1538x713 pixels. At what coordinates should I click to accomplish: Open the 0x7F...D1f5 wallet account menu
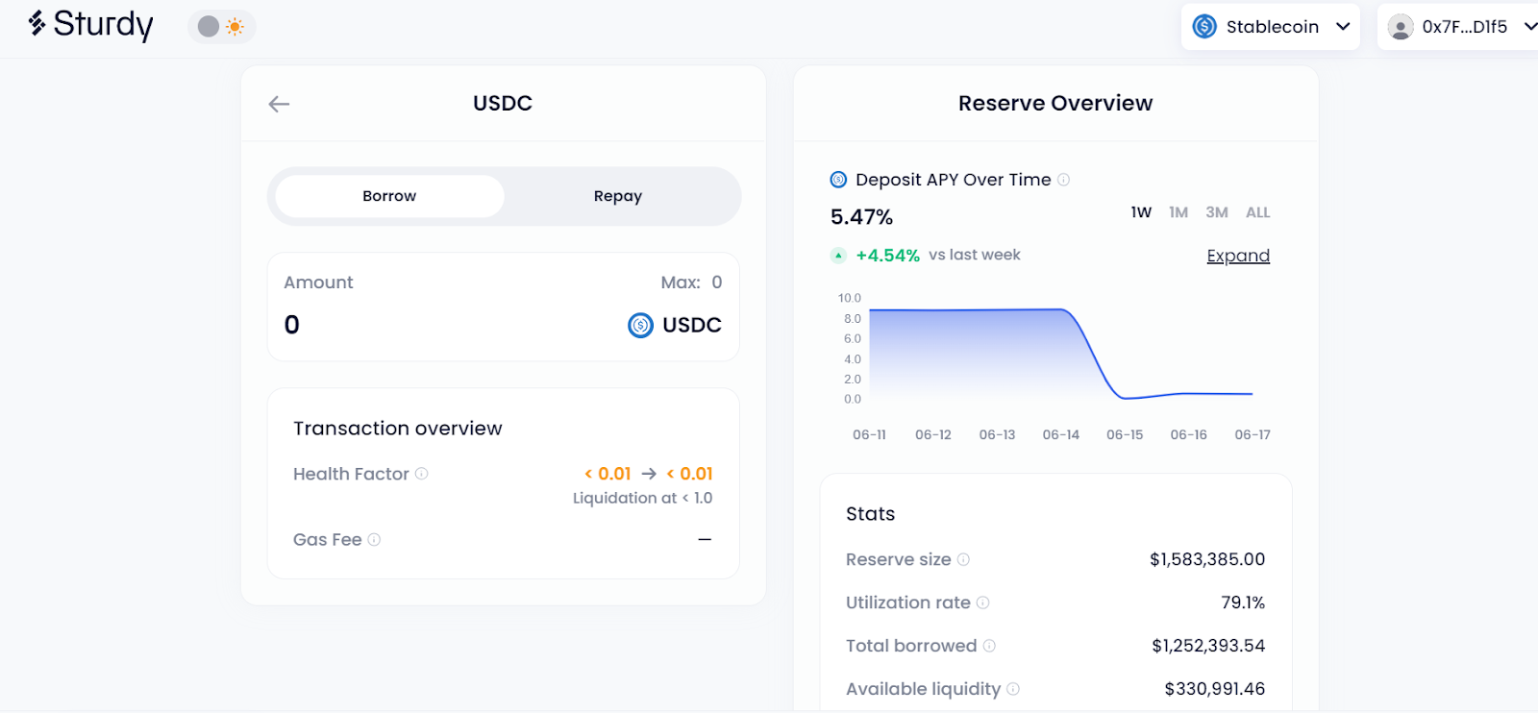tap(1459, 27)
